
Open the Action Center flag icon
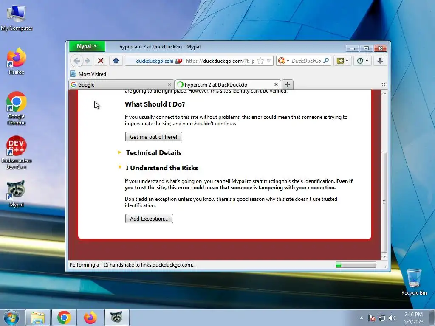tap(371, 318)
